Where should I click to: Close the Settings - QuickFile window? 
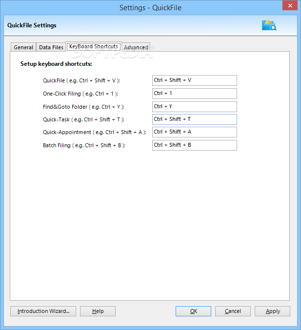(x=290, y=6)
